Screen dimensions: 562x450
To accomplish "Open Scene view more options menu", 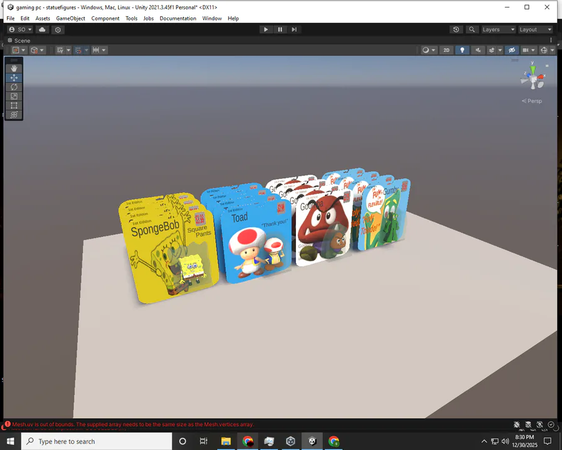I will tap(551, 40).
